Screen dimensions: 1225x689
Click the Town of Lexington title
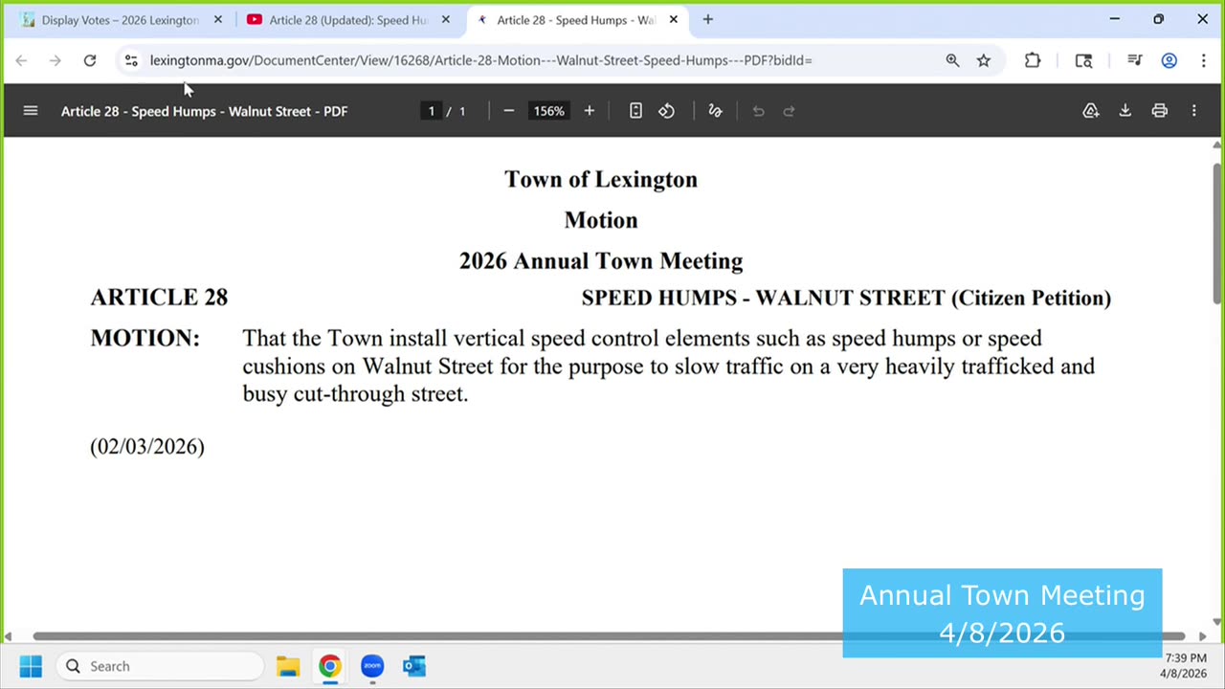601,179
